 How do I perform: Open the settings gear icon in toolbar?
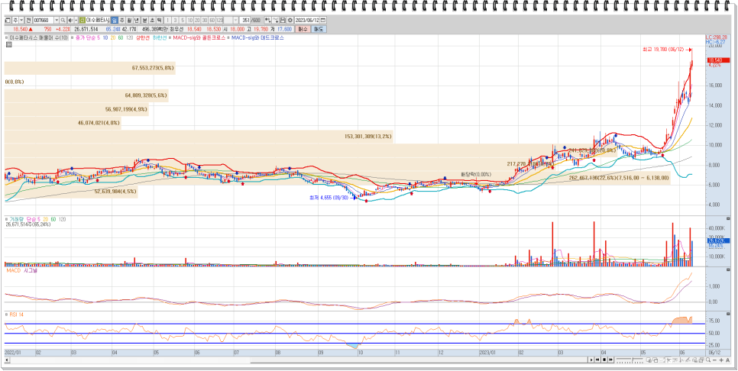coord(290,20)
